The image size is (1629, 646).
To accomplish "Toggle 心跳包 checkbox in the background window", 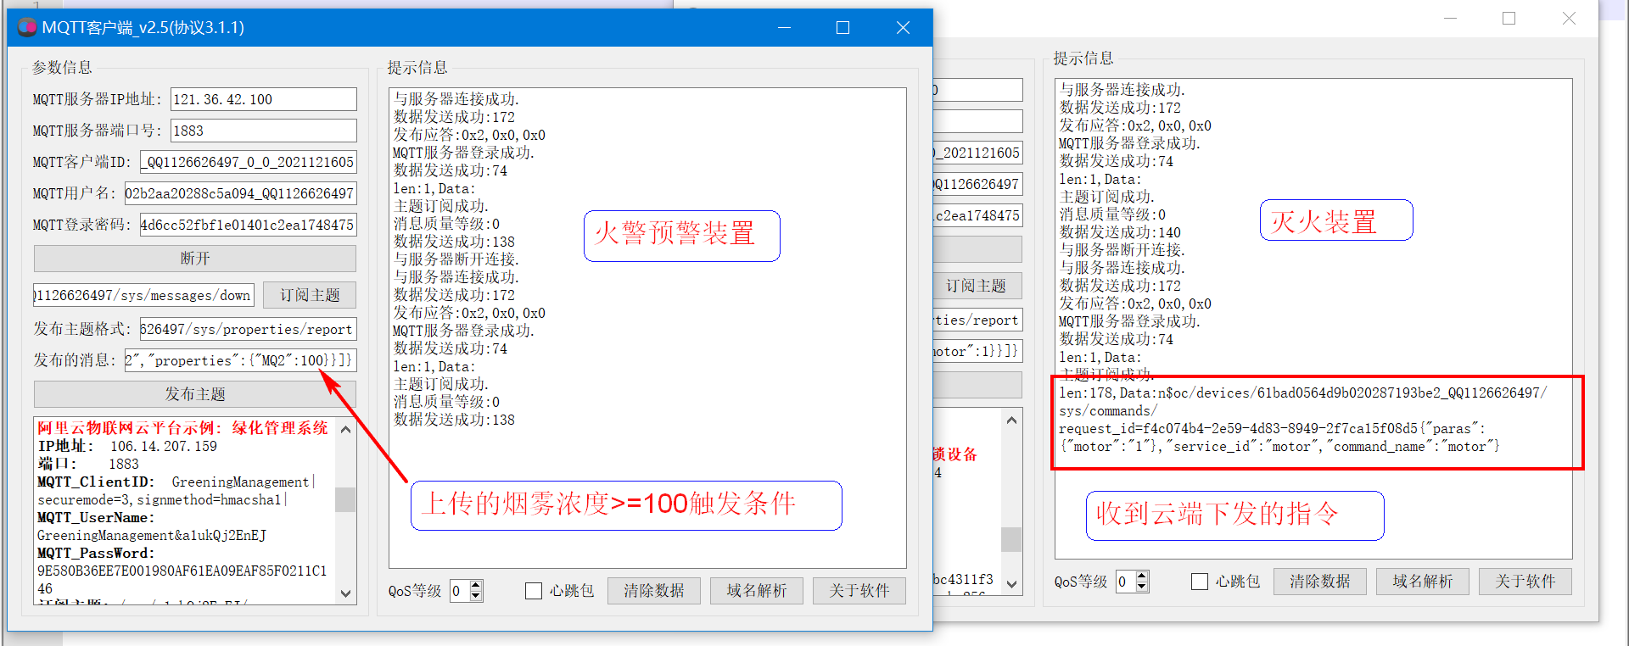I will click(x=1200, y=582).
